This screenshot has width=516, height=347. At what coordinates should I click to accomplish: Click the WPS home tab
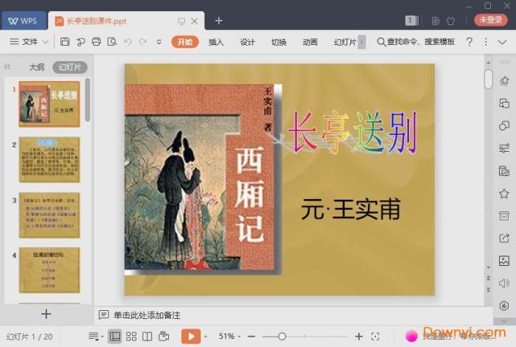tap(24, 21)
